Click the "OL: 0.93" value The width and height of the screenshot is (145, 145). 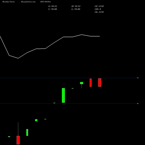pos(99,12)
